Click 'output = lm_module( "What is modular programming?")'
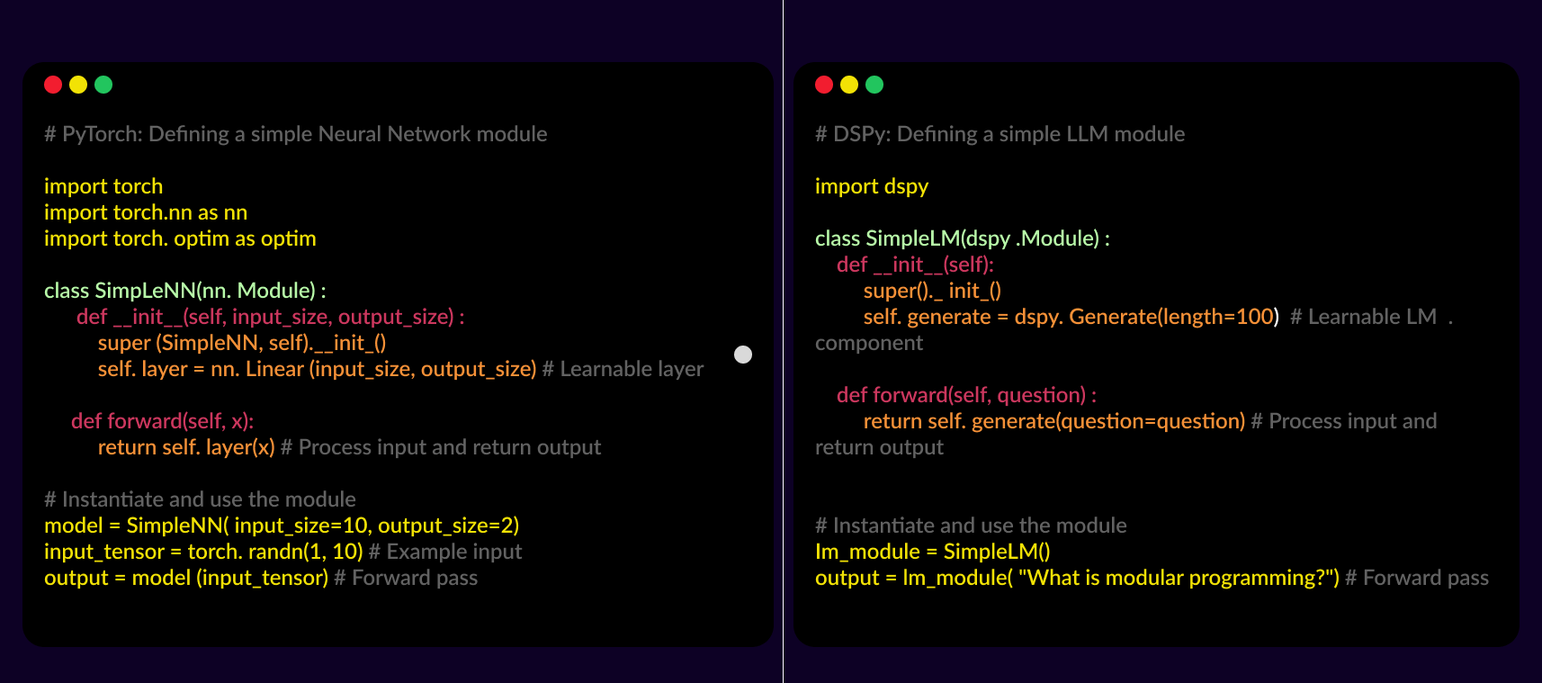 pos(1077,578)
